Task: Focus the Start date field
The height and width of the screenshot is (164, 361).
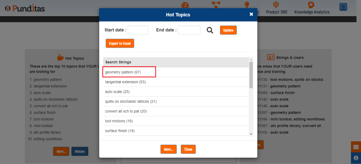Action: [x=138, y=30]
